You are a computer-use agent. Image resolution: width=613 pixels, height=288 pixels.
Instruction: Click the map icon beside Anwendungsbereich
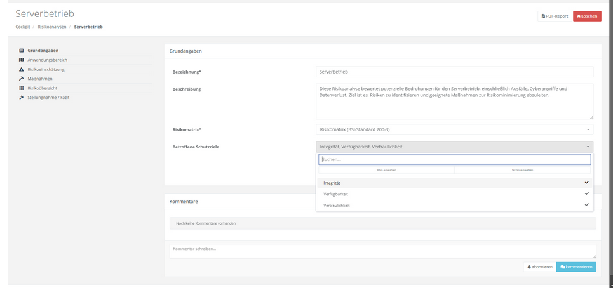point(22,60)
